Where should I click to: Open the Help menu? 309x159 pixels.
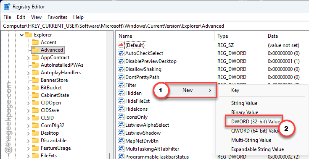point(78,17)
